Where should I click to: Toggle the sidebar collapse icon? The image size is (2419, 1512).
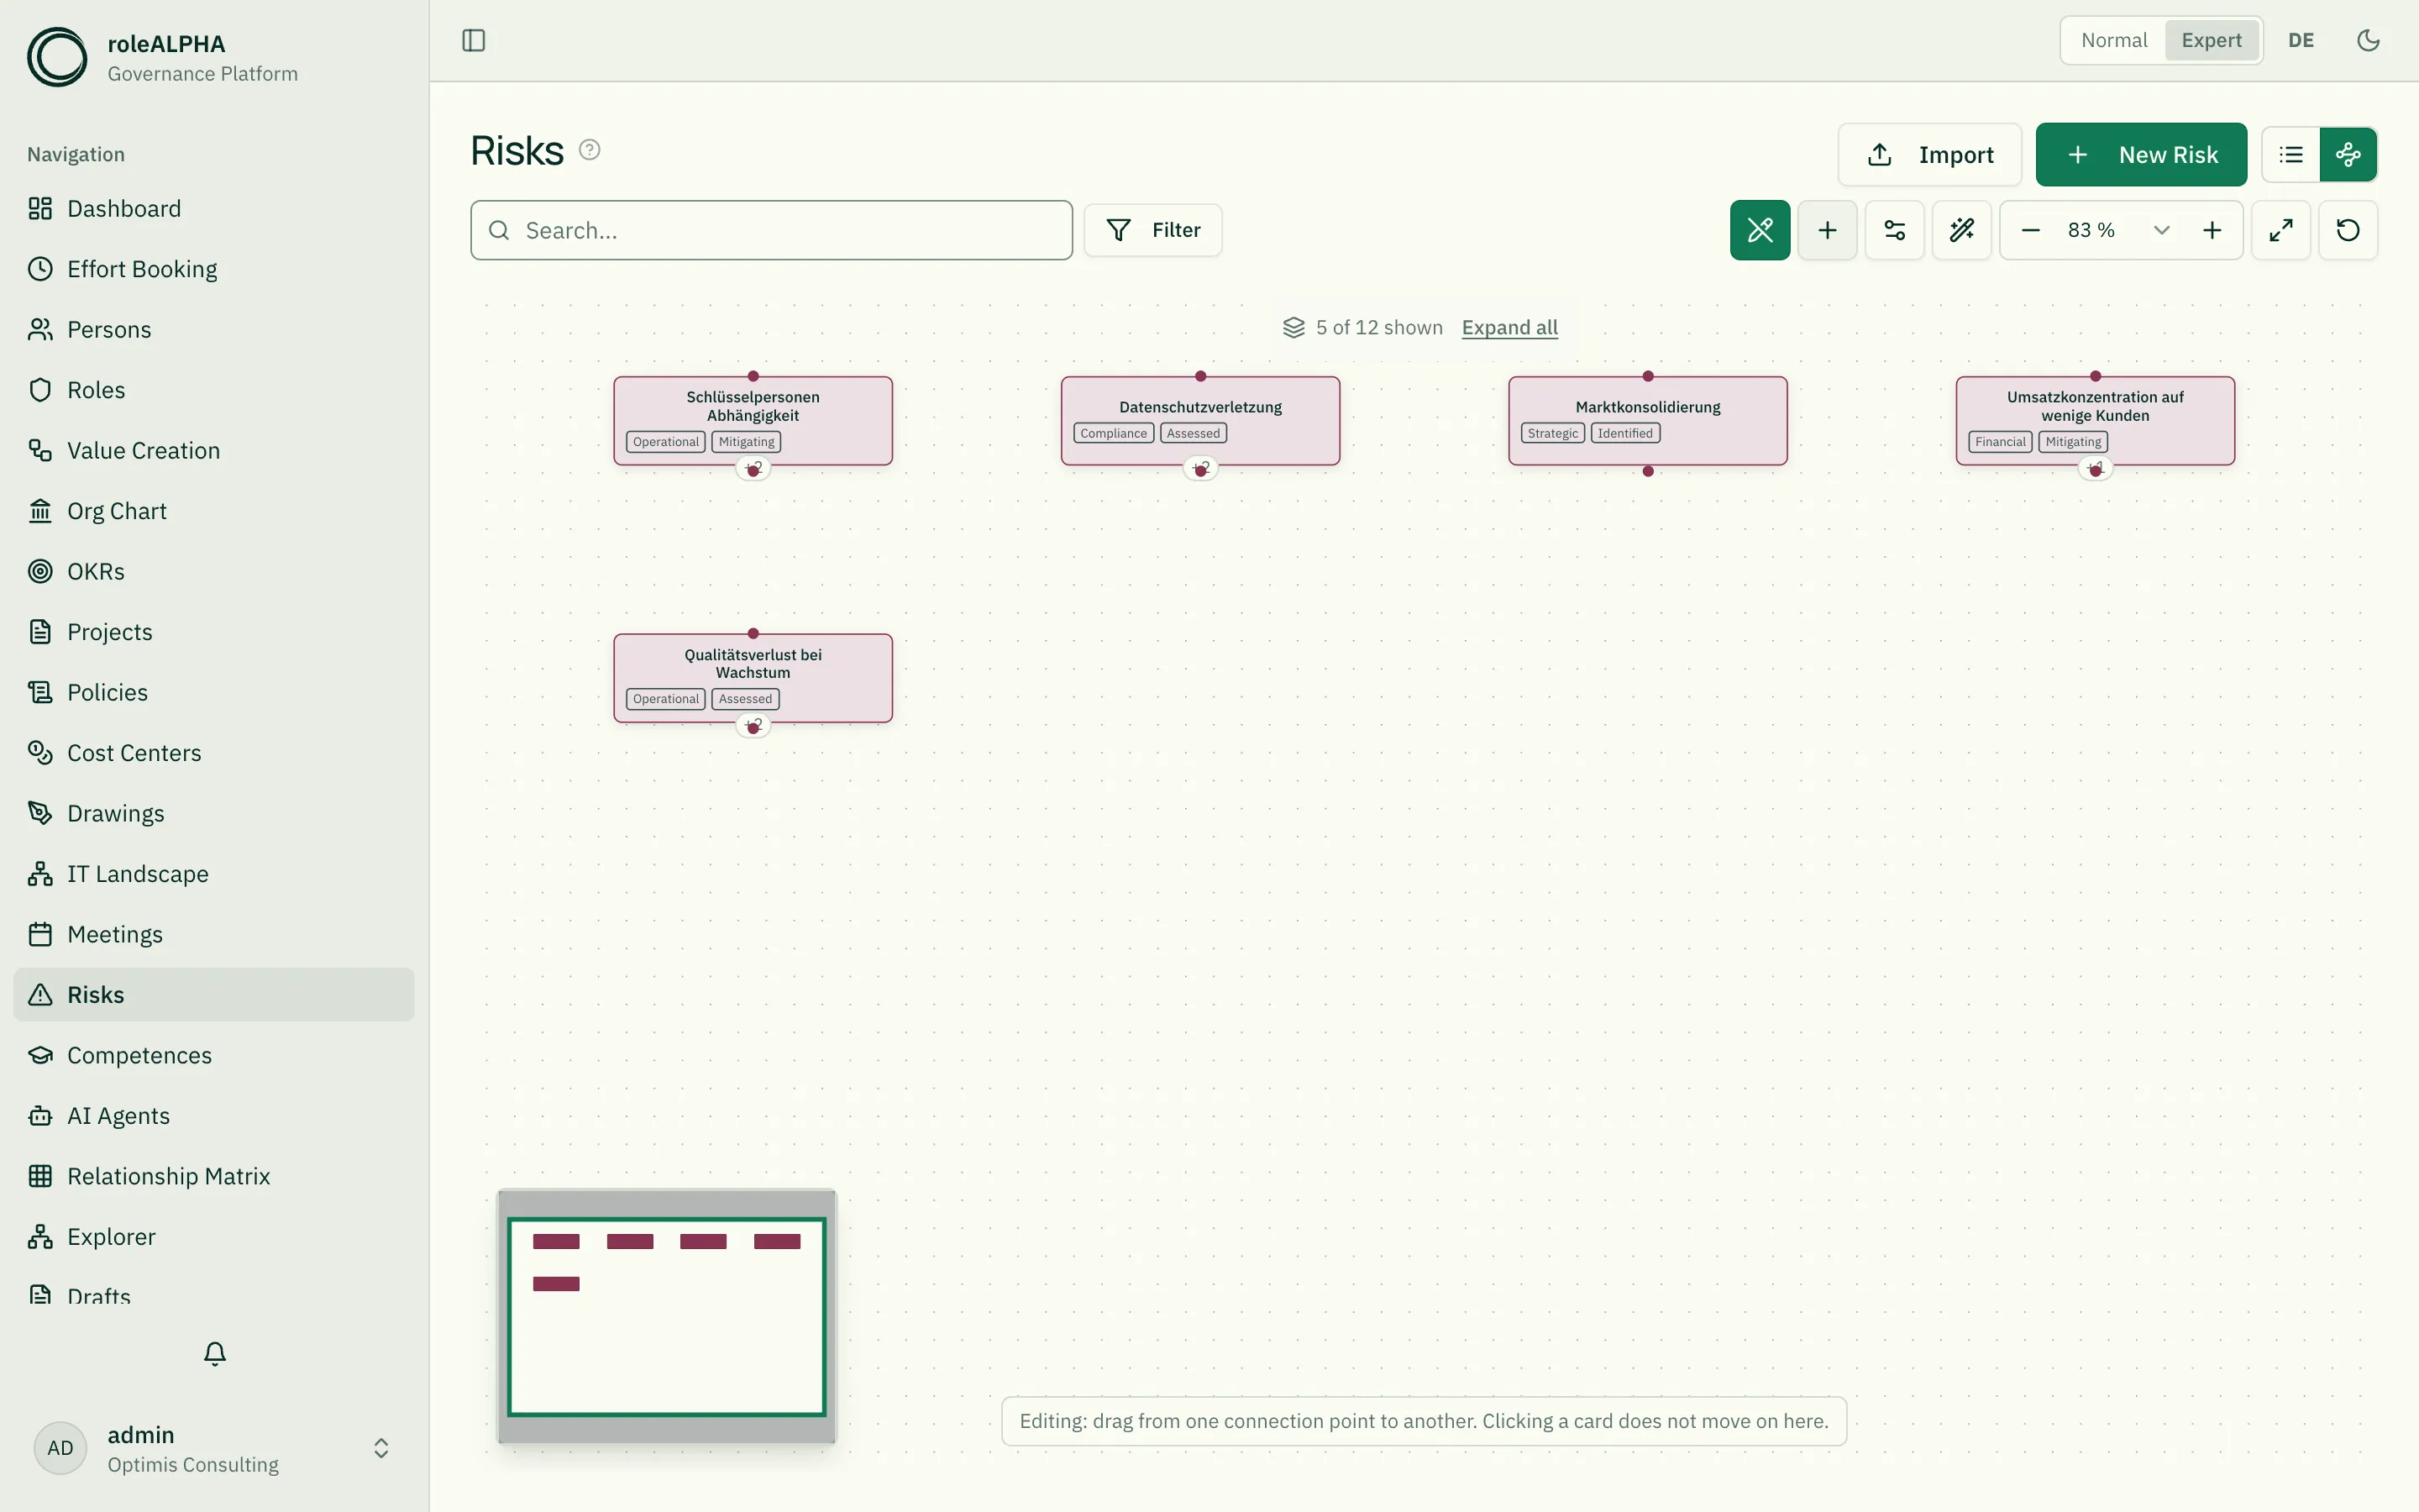pyautogui.click(x=474, y=40)
